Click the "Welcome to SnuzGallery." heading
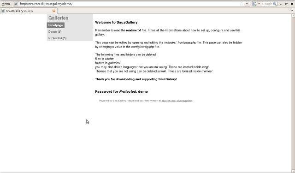Image resolution: width=295 pixels, height=173 pixels. coord(117,22)
